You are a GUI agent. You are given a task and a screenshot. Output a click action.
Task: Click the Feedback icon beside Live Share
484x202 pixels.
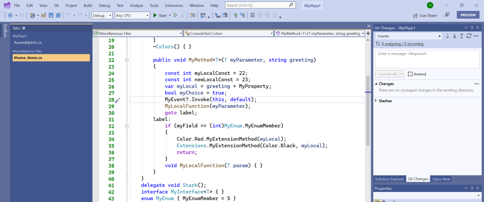[447, 15]
